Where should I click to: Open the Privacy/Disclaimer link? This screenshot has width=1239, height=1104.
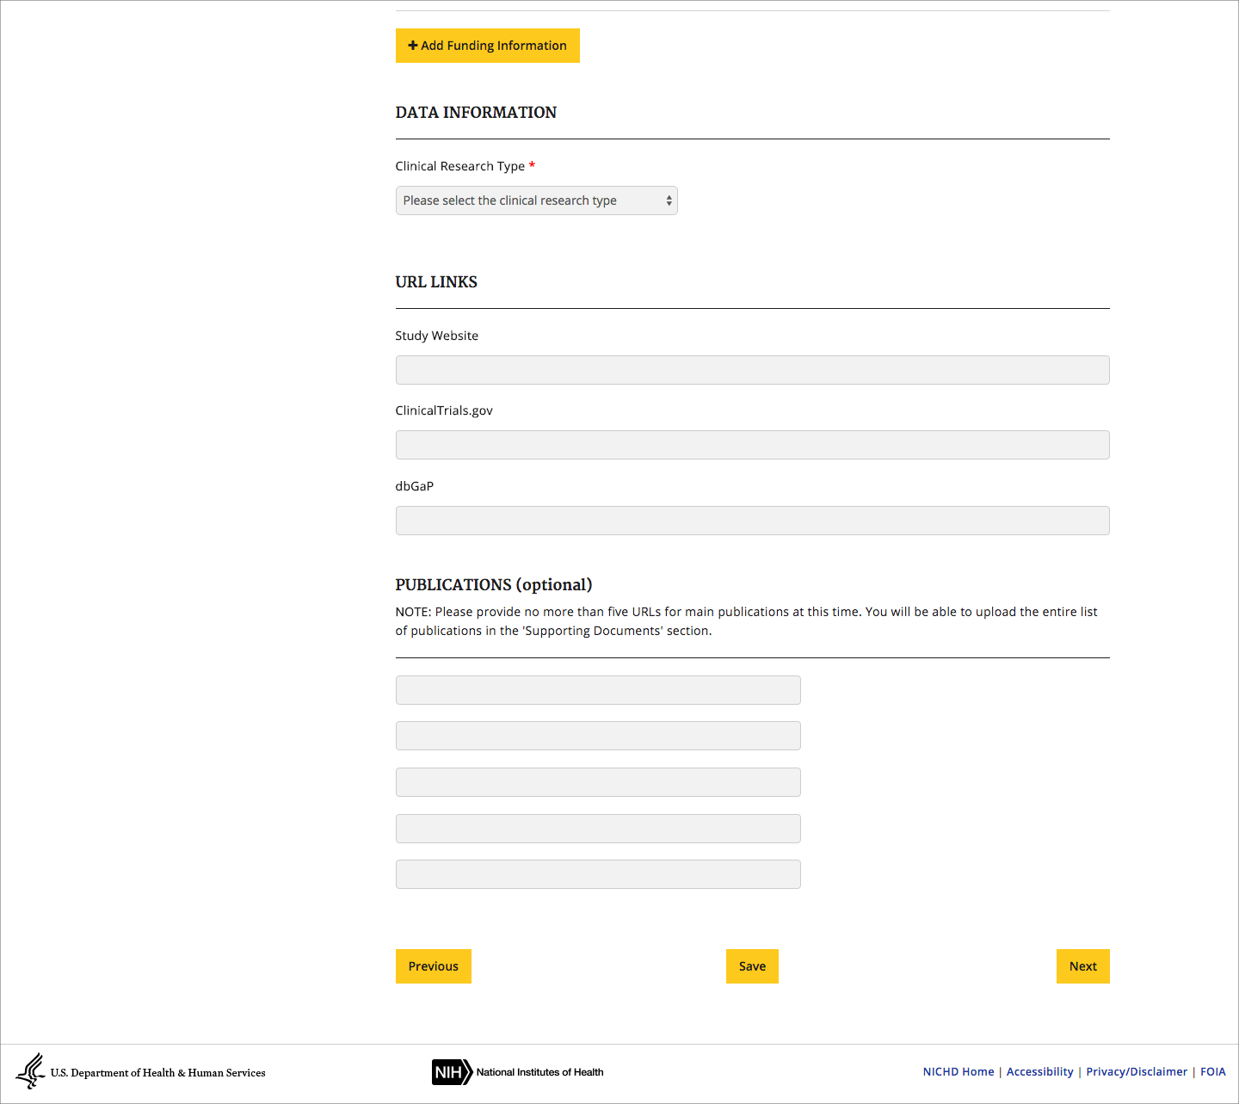1136,1071
